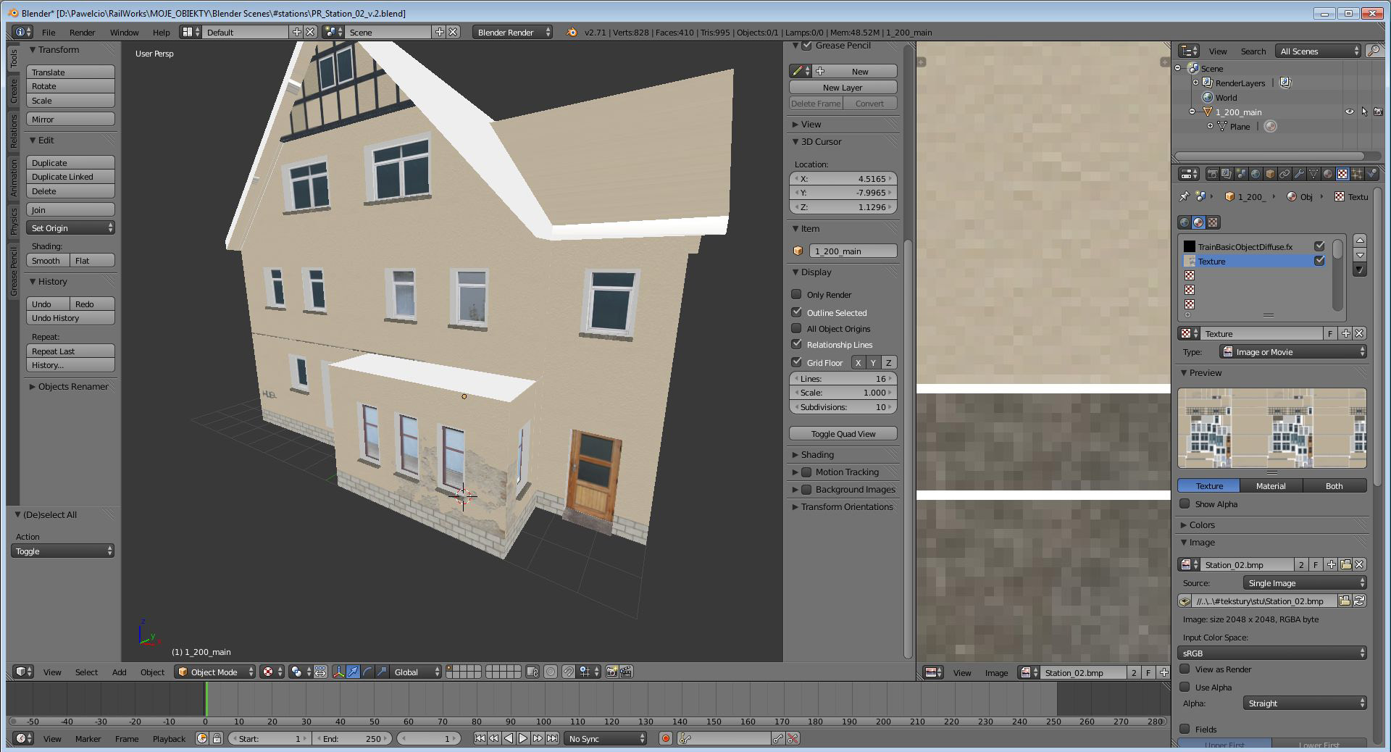The width and height of the screenshot is (1391, 752).
Task: Expand the Shading panel
Action: 816,455
